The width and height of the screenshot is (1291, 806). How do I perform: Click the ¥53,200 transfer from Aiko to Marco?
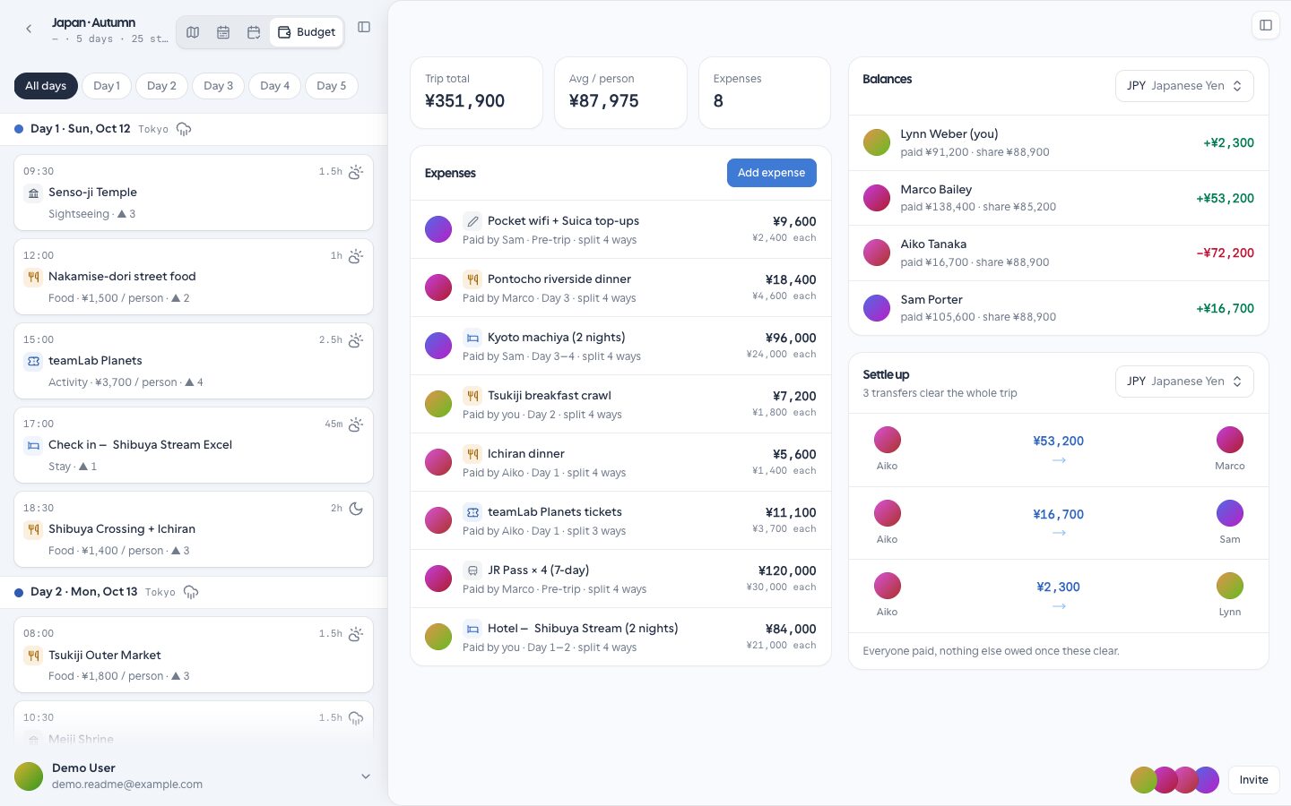point(1058,450)
